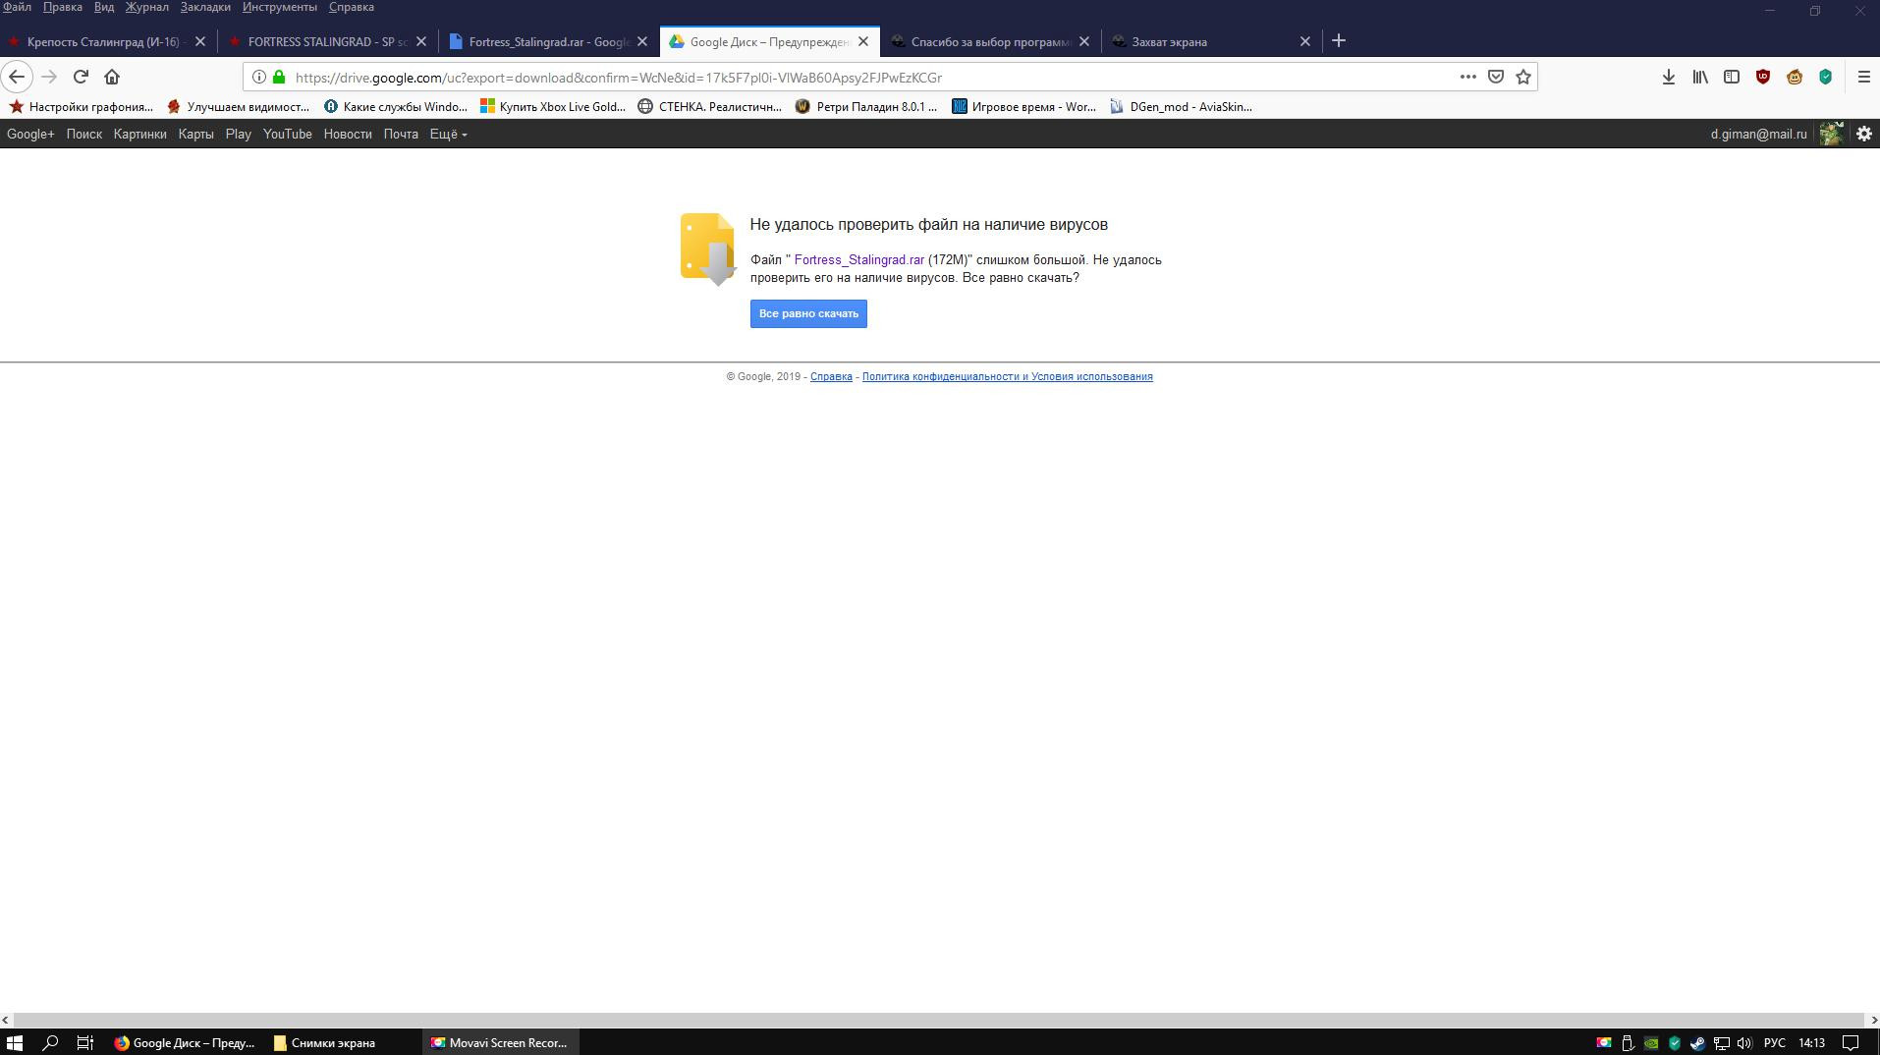Screen dimensions: 1880x1055
Task: Open Windows taskbar search
Action: tap(50, 1042)
